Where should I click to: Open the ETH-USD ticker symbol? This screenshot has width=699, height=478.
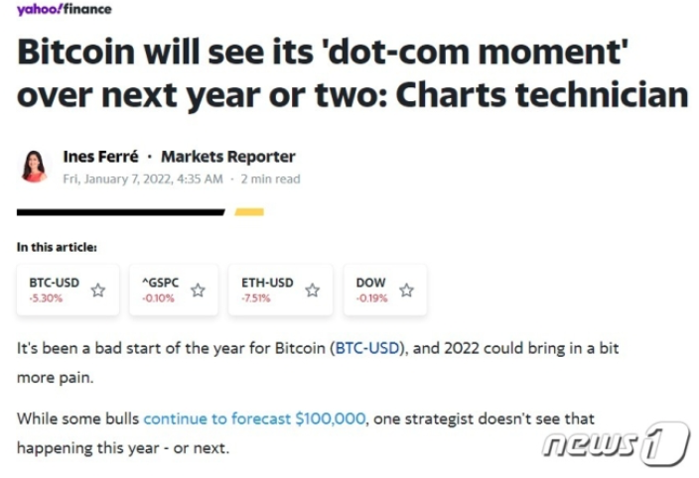coord(267,283)
